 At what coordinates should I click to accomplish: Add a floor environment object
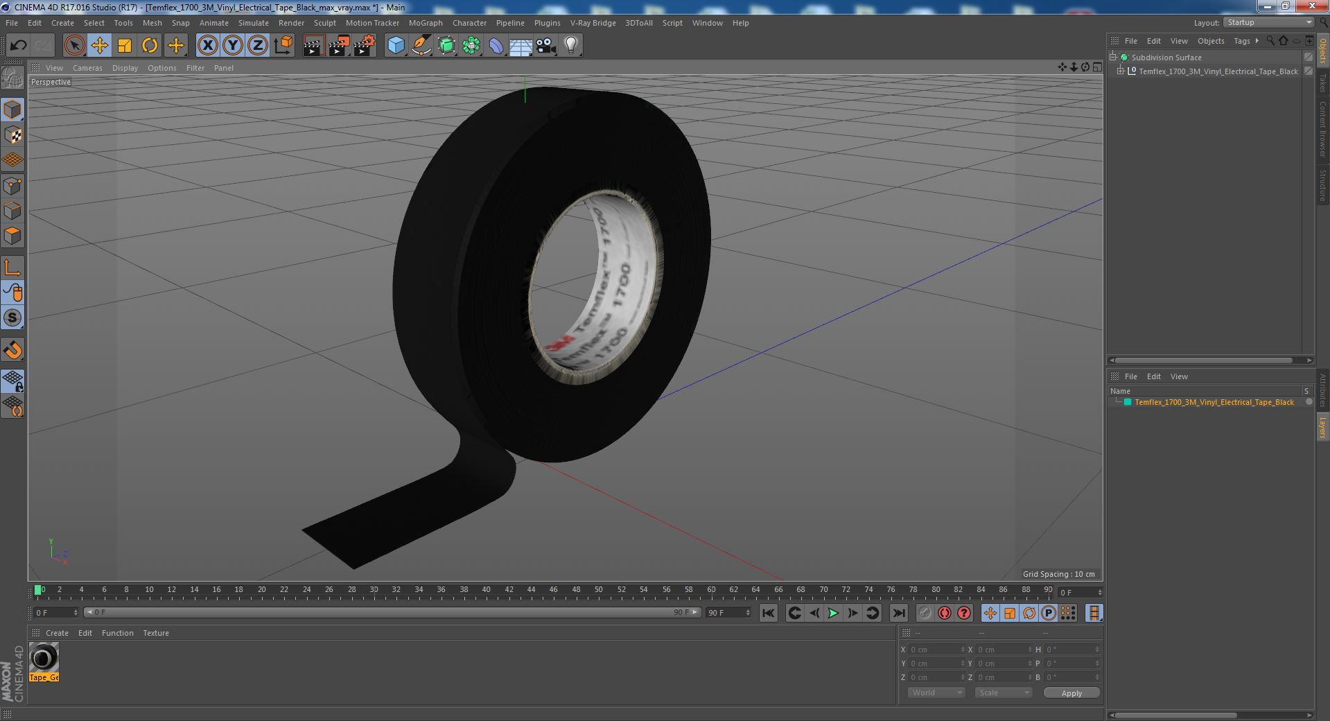coord(520,46)
